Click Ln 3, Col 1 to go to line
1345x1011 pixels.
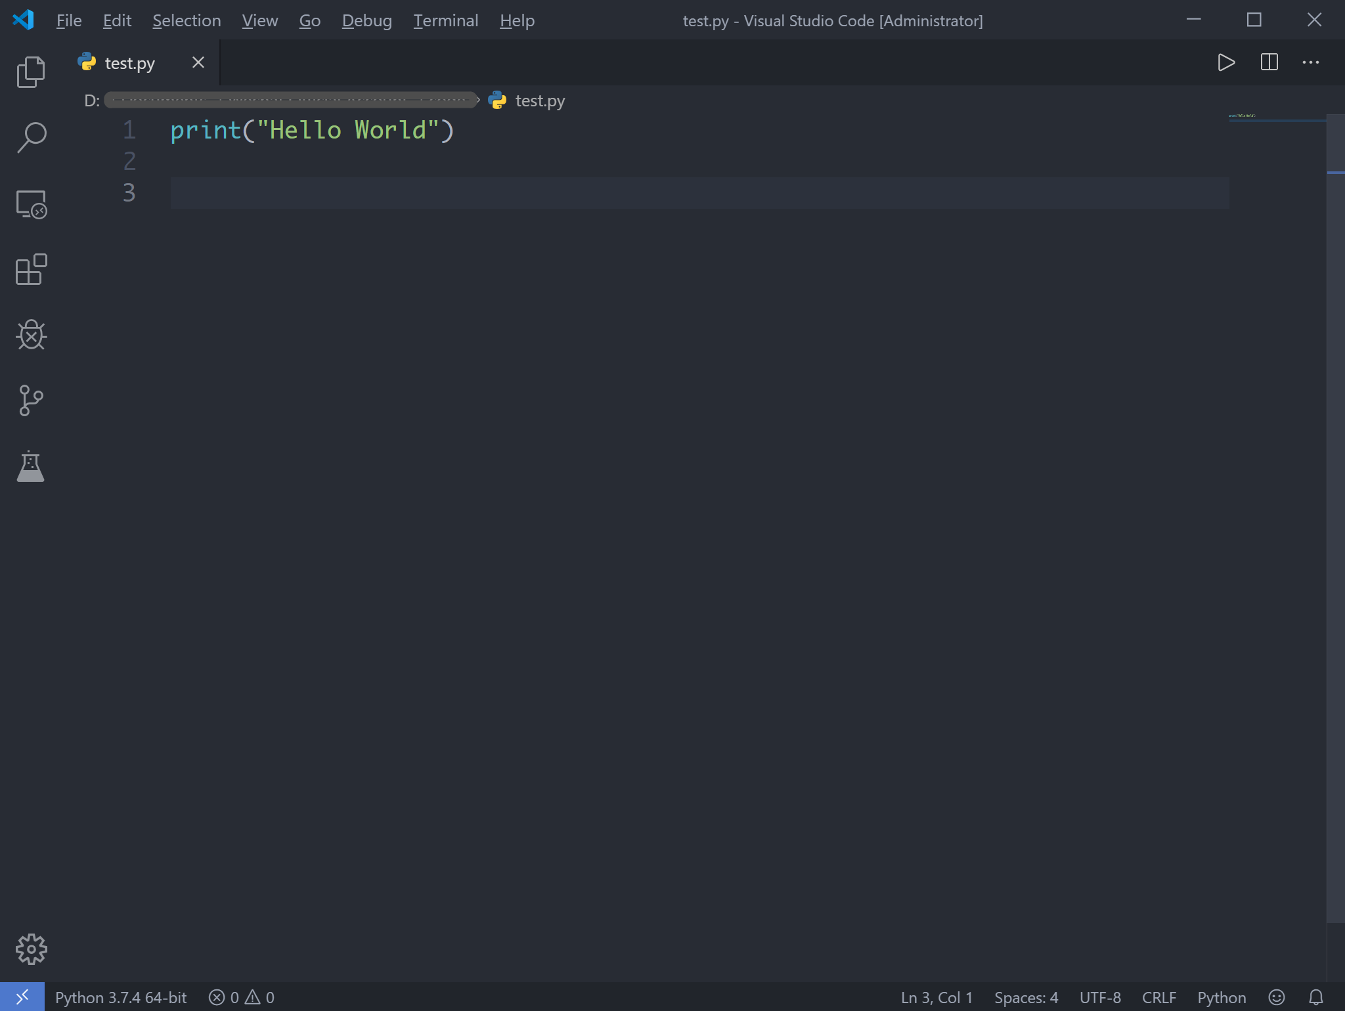pos(937,997)
